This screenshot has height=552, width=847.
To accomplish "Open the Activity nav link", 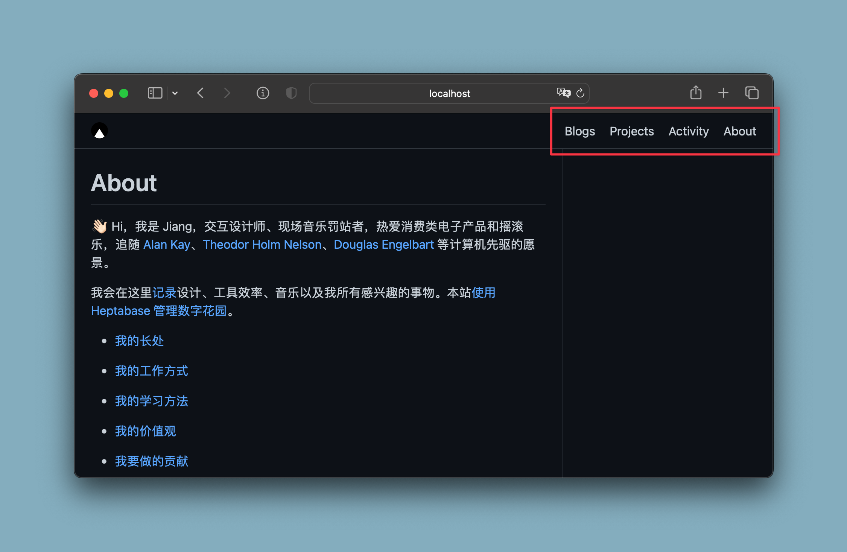I will [x=688, y=131].
